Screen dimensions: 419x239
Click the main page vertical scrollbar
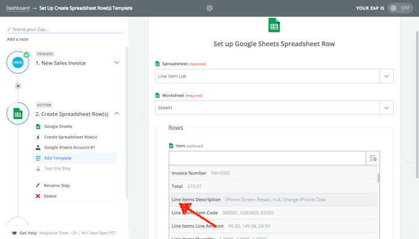pos(417,105)
